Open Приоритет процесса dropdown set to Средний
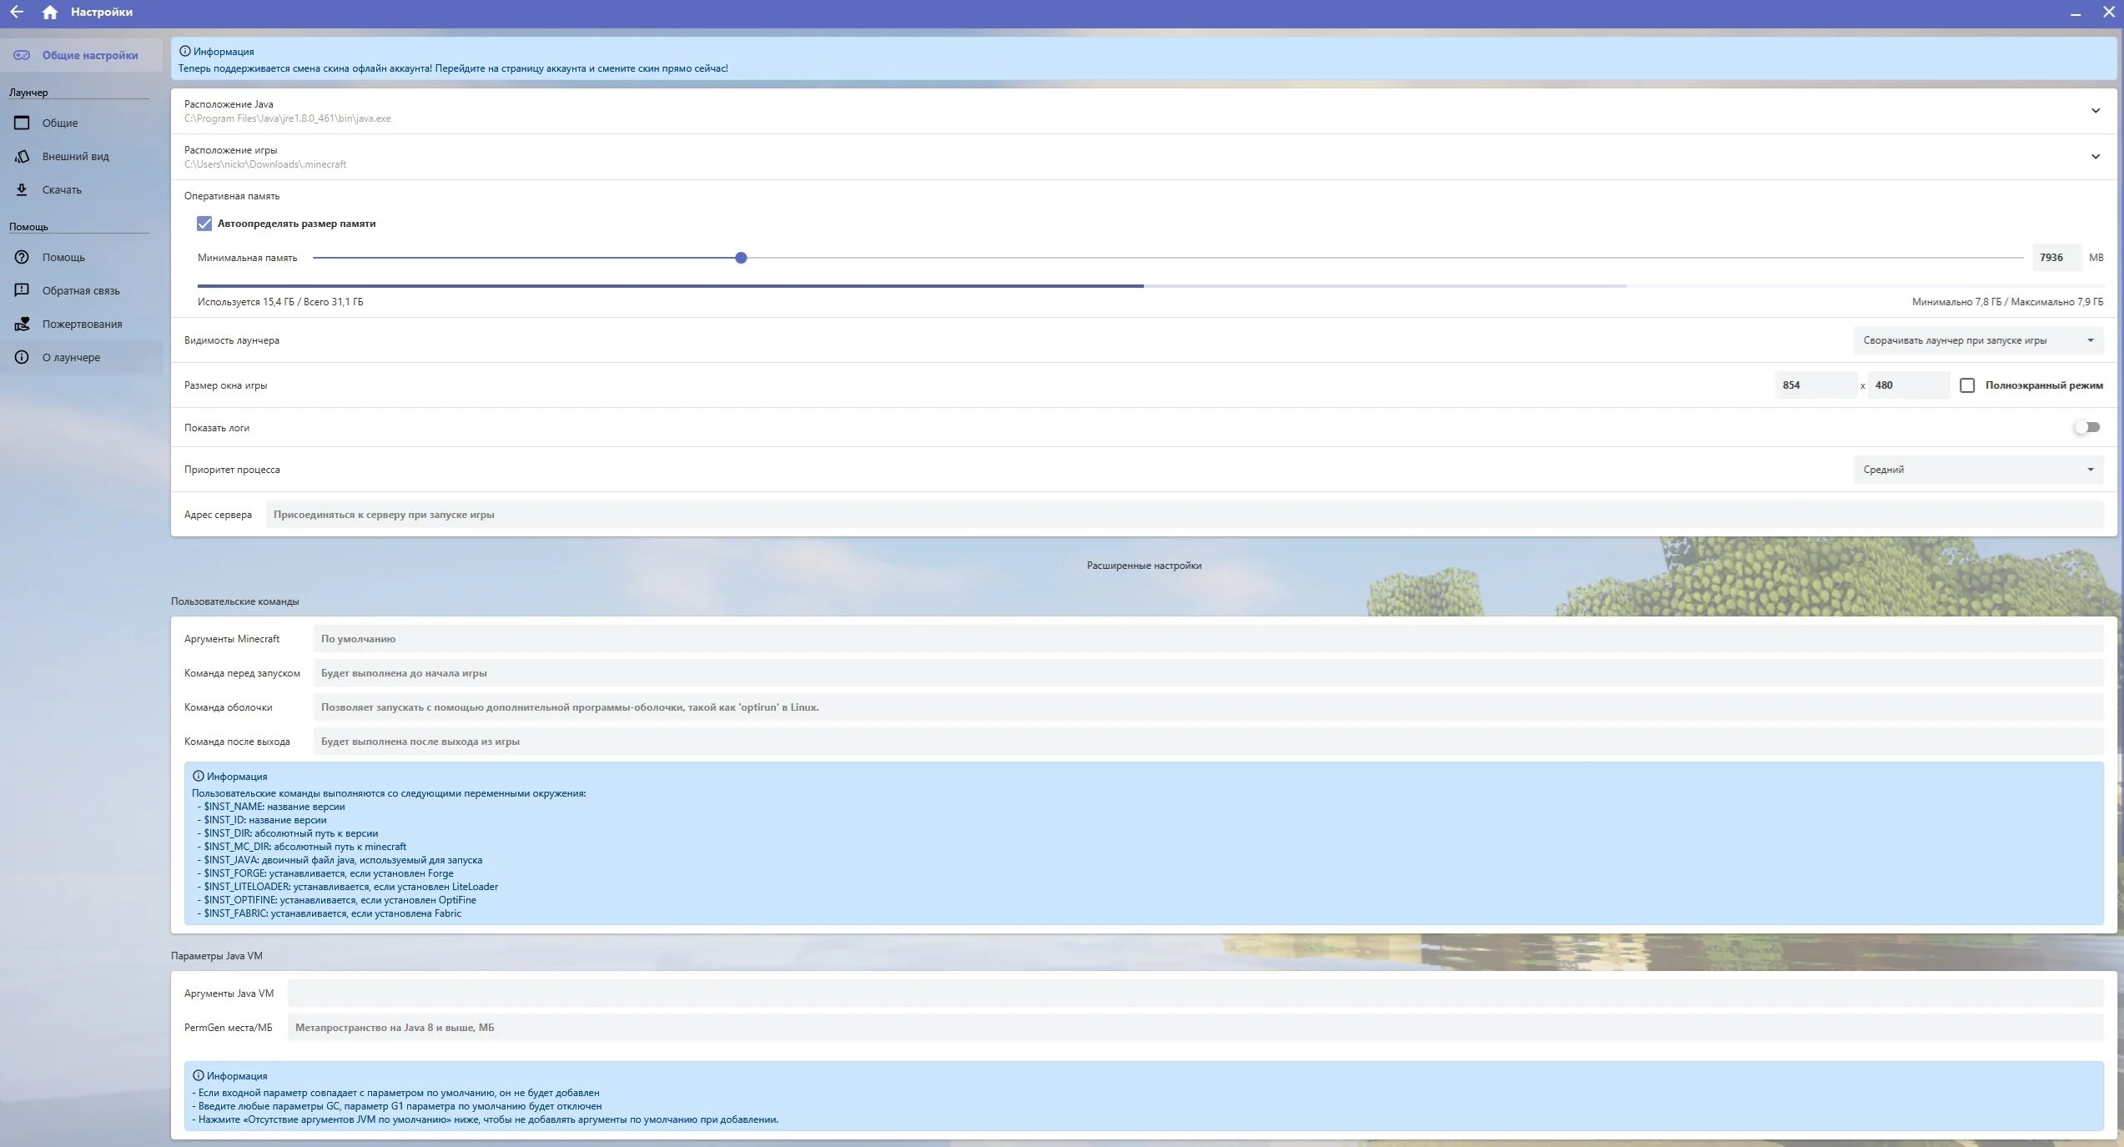The image size is (2124, 1147). [1977, 470]
